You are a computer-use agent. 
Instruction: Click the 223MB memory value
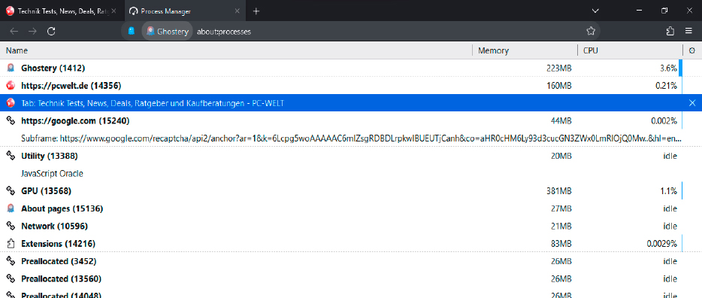tap(558, 68)
